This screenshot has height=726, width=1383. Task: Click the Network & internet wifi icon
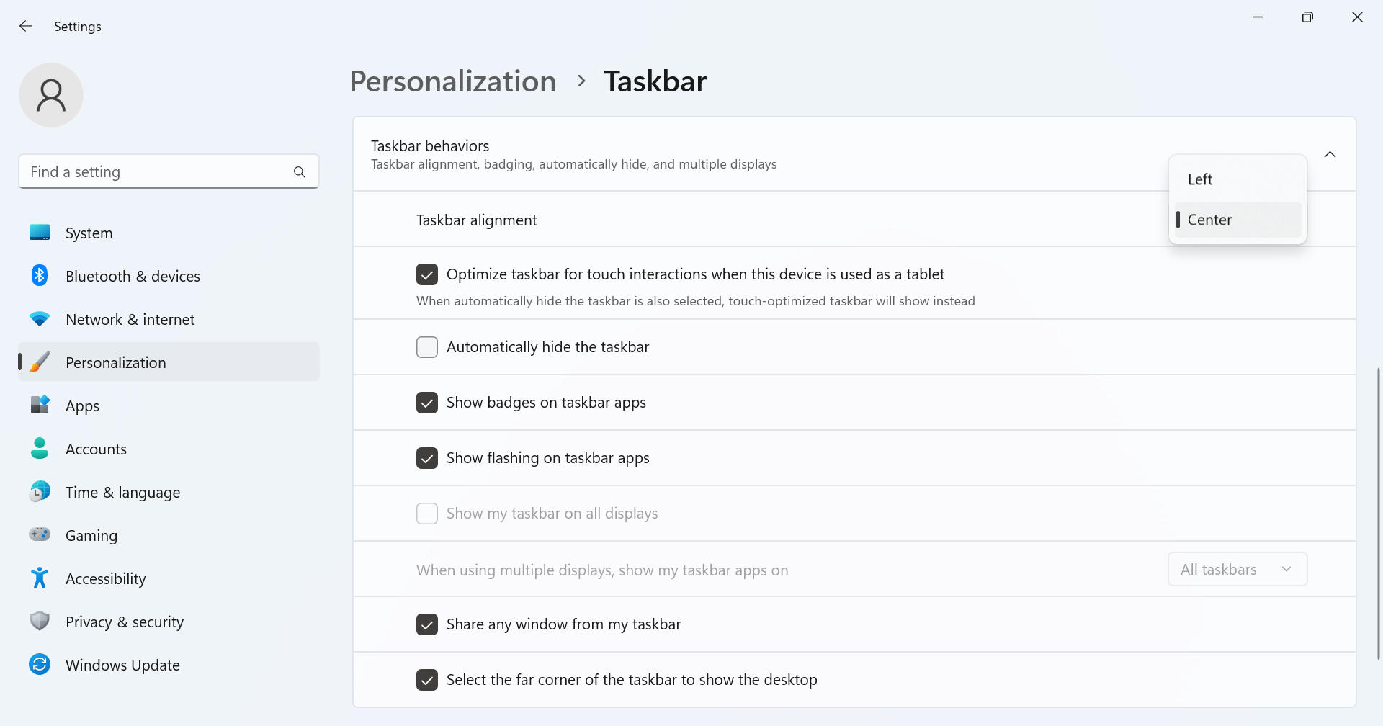coord(40,319)
